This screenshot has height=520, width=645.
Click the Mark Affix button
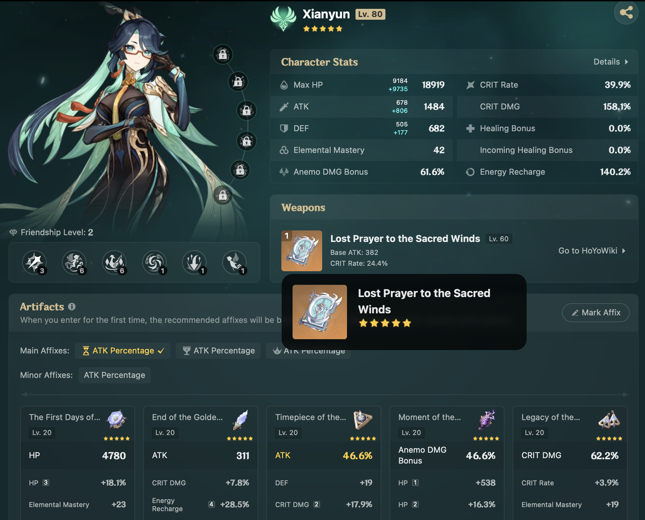click(x=596, y=313)
